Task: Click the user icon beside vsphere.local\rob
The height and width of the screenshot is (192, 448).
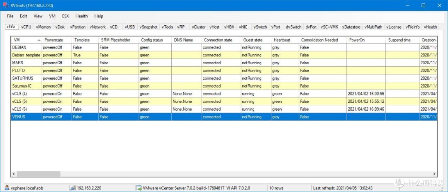Action: [7, 188]
